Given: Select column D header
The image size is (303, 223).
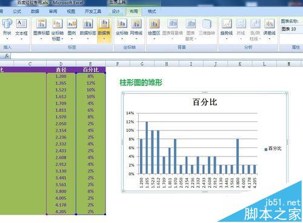Looking at the screenshot, I should click(61, 64).
